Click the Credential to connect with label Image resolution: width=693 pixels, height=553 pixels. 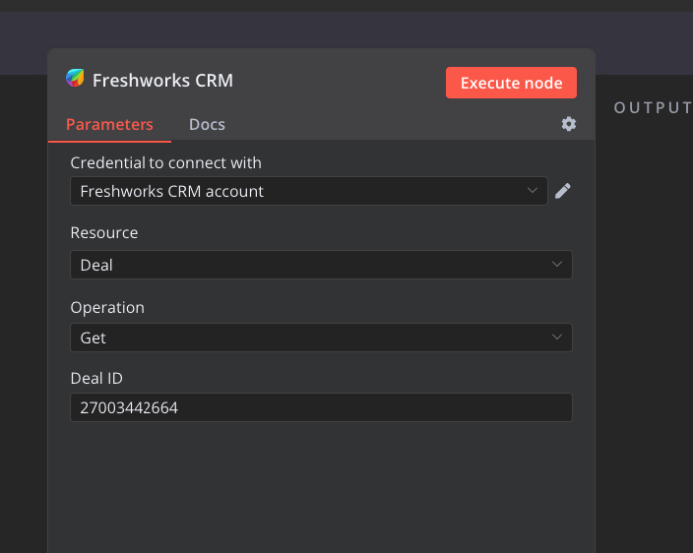point(165,162)
